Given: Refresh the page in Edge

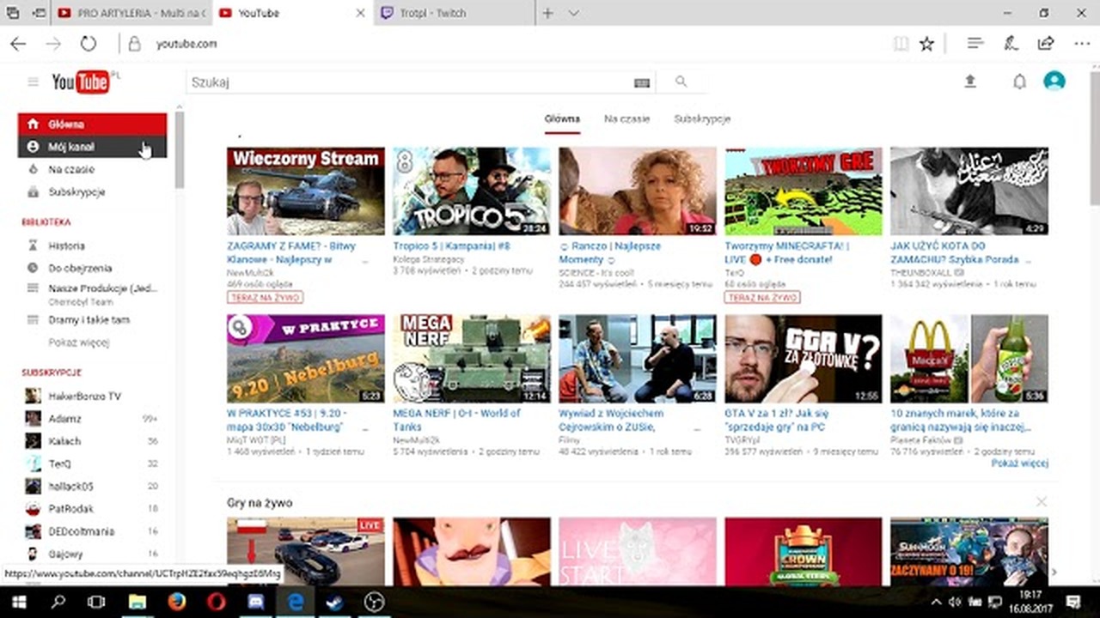Looking at the screenshot, I should [89, 44].
